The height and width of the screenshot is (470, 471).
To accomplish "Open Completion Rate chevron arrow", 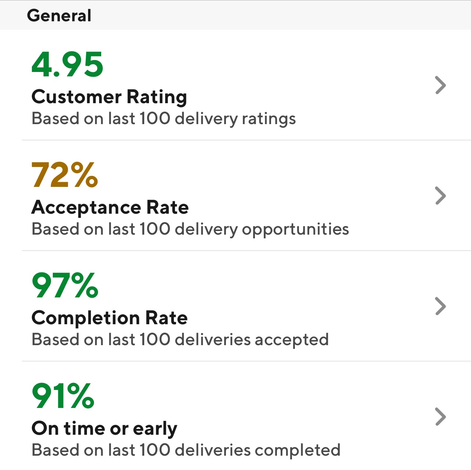I will (441, 306).
